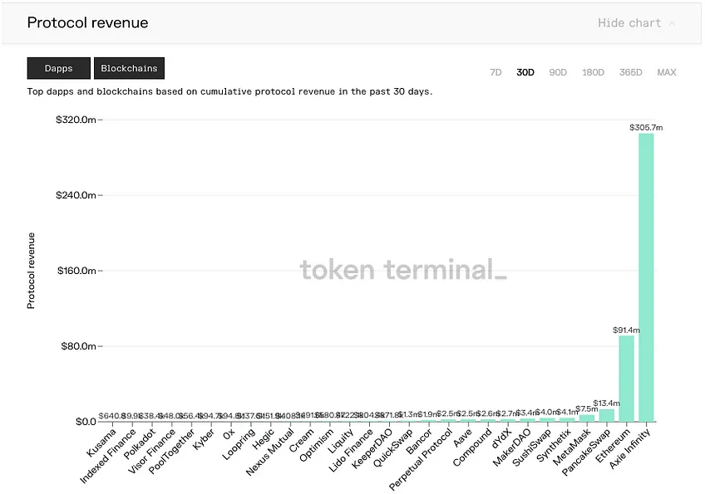Switch to the 90D time range
This screenshot has height=494, width=705.
click(x=558, y=72)
